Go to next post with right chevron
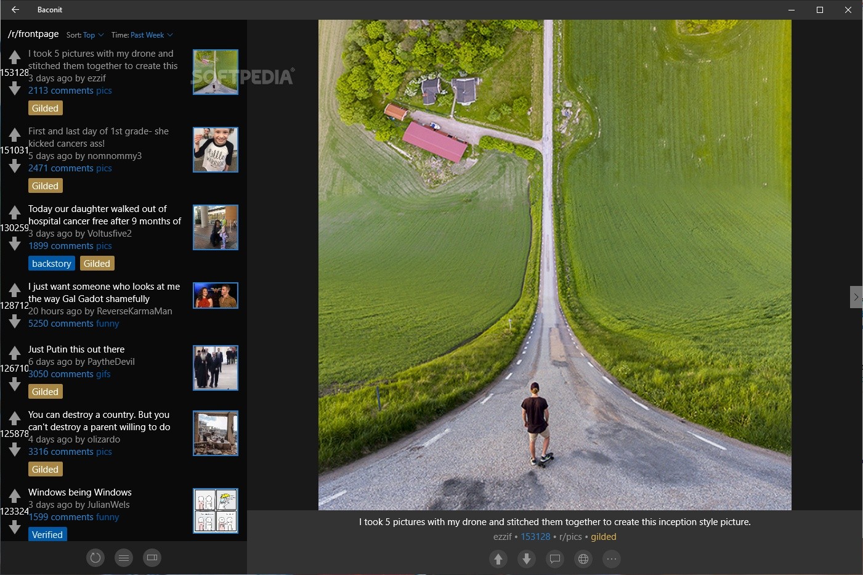The image size is (863, 575). point(856,297)
